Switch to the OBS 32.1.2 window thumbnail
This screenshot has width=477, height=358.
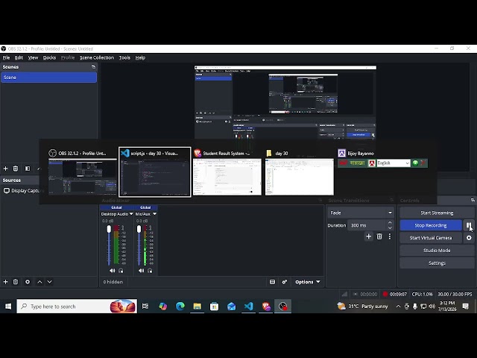click(83, 172)
